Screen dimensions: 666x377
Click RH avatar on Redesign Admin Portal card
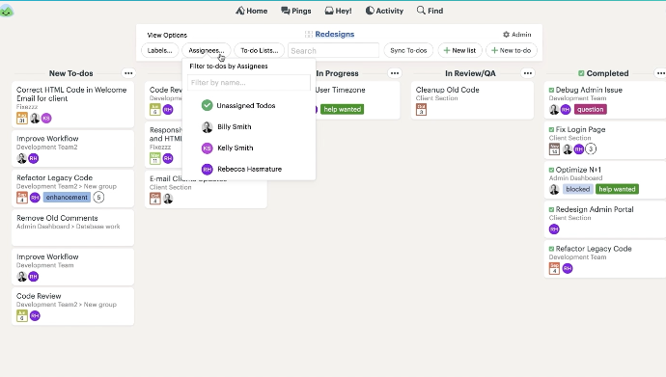(x=554, y=229)
